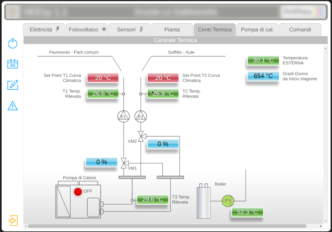
Task: Click the VM1 mixing valve symbol
Action: pos(124,163)
